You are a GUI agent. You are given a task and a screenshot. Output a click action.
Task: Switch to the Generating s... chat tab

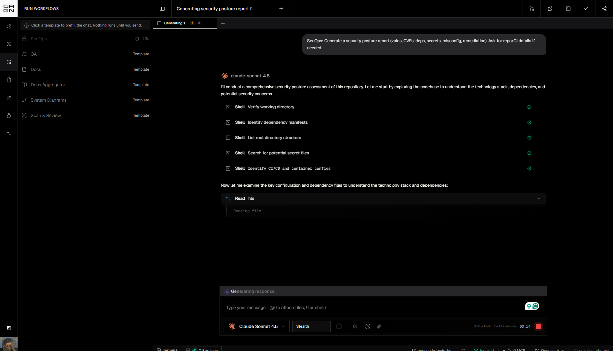coord(176,23)
